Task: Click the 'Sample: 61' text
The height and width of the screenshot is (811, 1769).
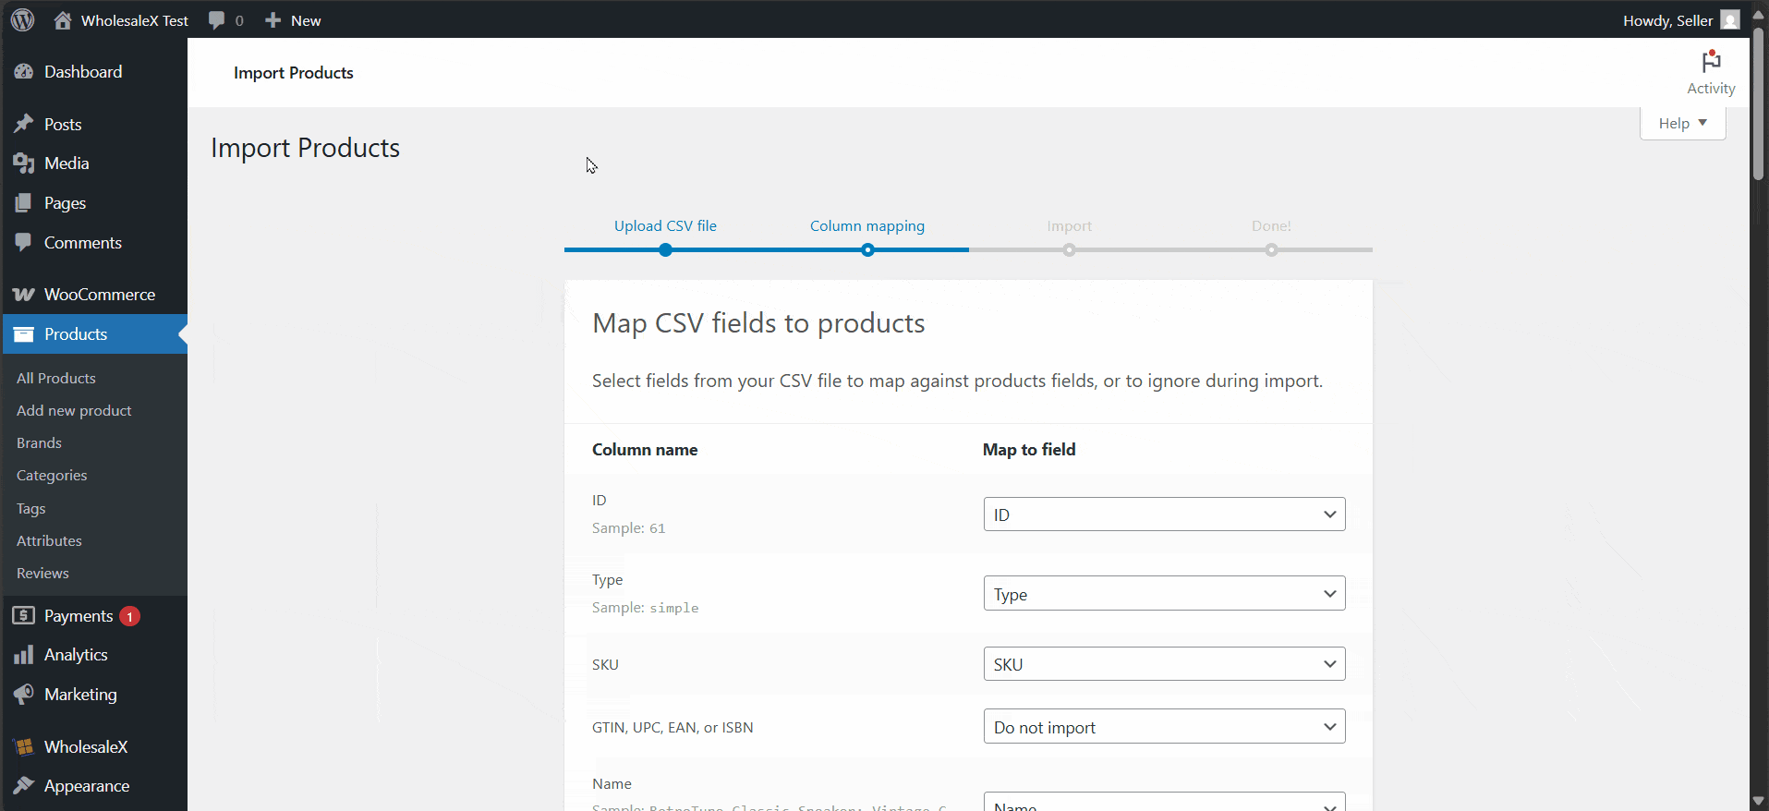Action: [628, 528]
